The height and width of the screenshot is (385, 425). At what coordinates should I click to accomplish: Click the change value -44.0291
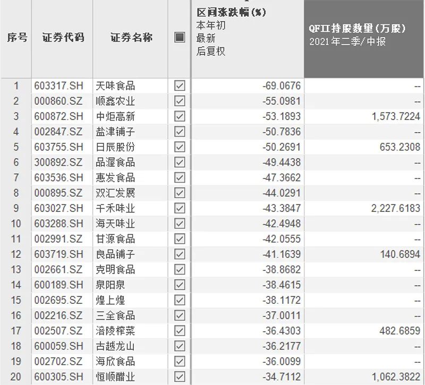coord(282,193)
